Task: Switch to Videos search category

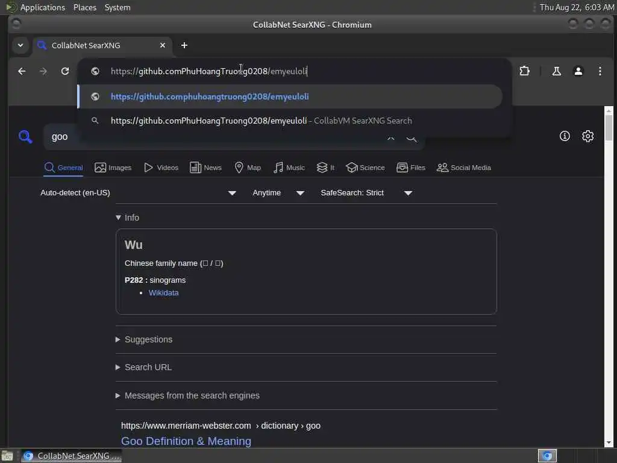Action: [x=161, y=168]
